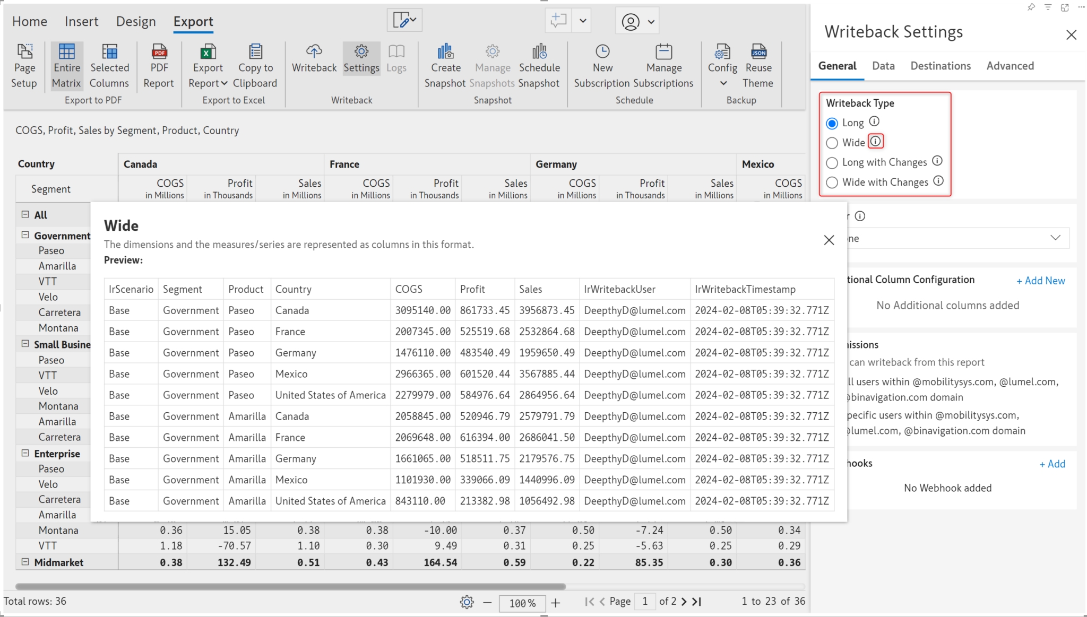Open Create Snapshot tool
Screen dimensions: 1087x617
tap(445, 52)
